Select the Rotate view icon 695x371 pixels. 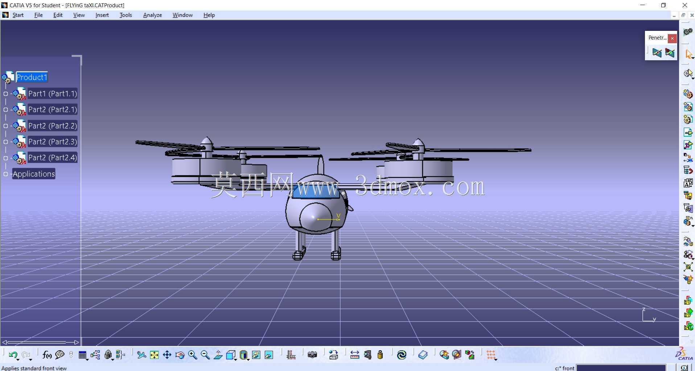(180, 355)
